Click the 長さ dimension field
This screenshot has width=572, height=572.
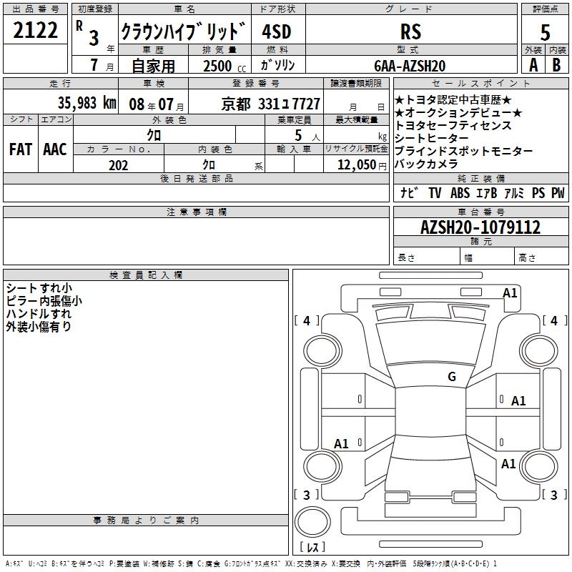427,256
